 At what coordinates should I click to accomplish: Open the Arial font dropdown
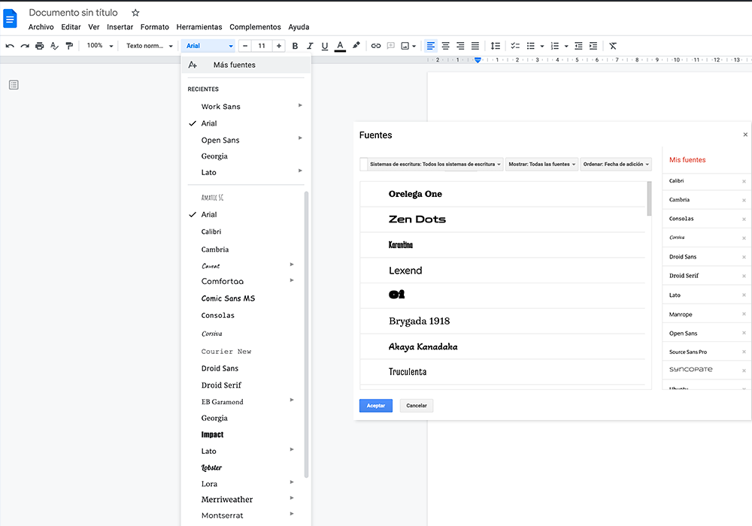point(208,46)
